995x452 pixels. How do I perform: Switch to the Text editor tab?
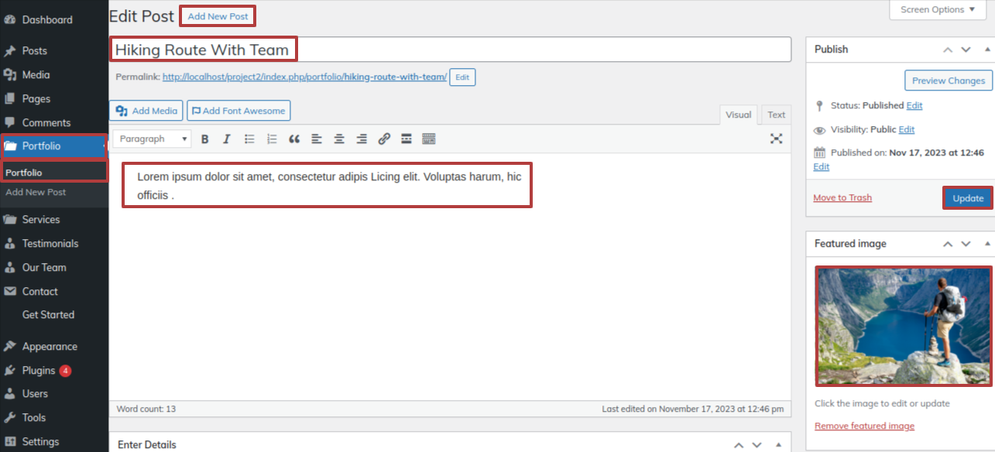(776, 115)
